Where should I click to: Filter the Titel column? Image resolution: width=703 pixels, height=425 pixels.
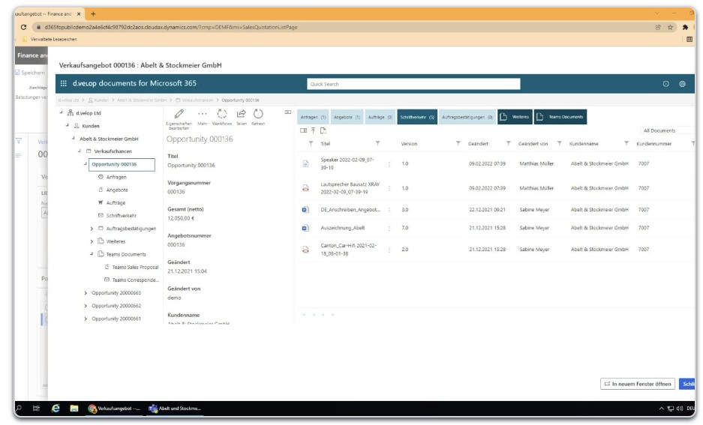[377, 143]
